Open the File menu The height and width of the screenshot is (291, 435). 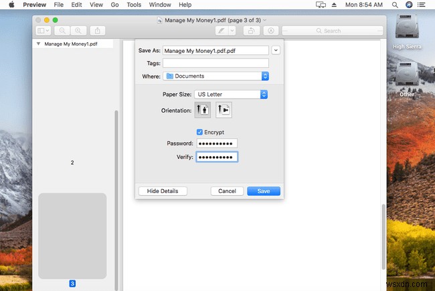[58, 5]
